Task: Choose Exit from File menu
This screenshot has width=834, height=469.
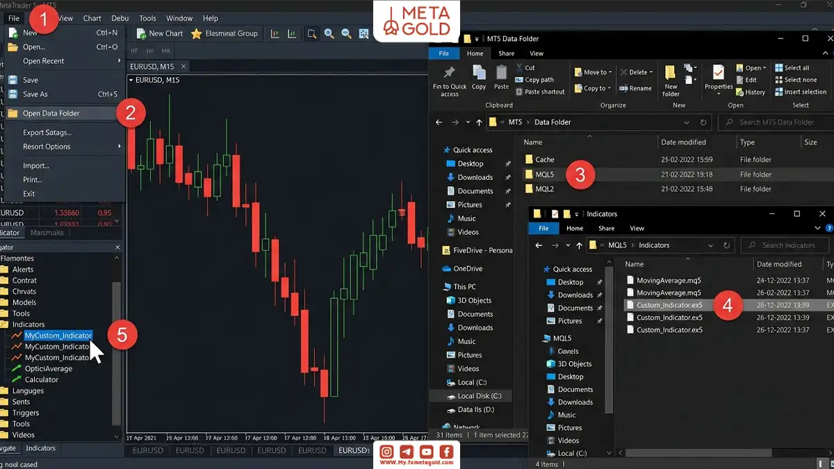Action: pos(65,194)
